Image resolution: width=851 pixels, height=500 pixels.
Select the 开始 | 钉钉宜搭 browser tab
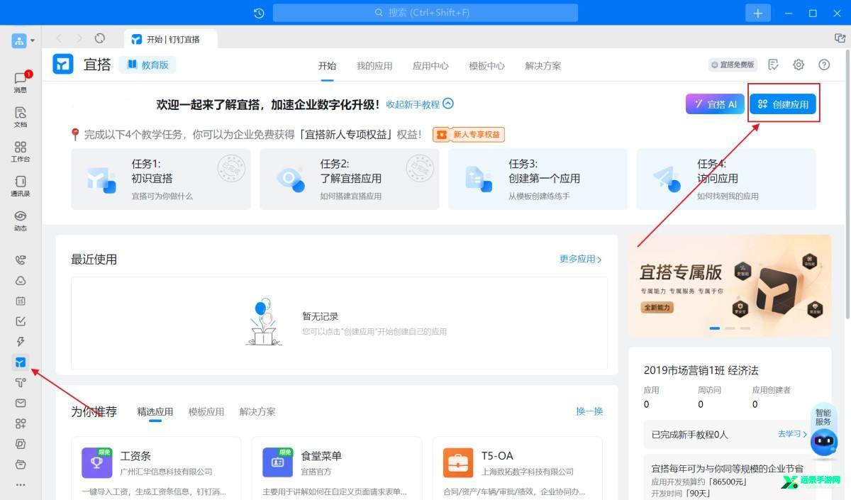[171, 39]
